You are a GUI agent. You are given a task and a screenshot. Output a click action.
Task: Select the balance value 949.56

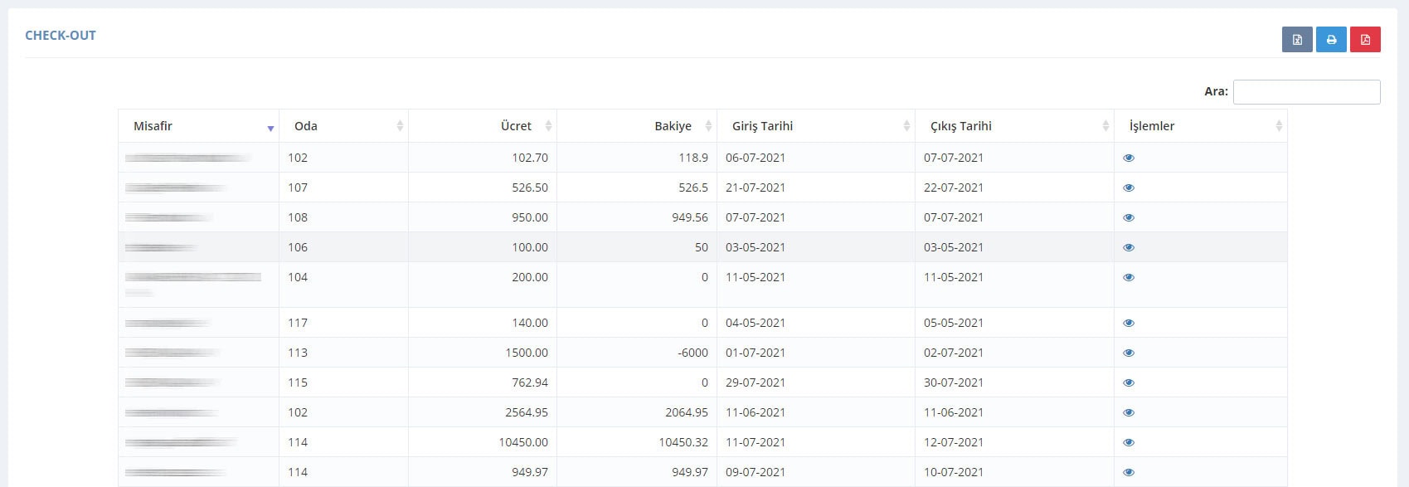[690, 217]
